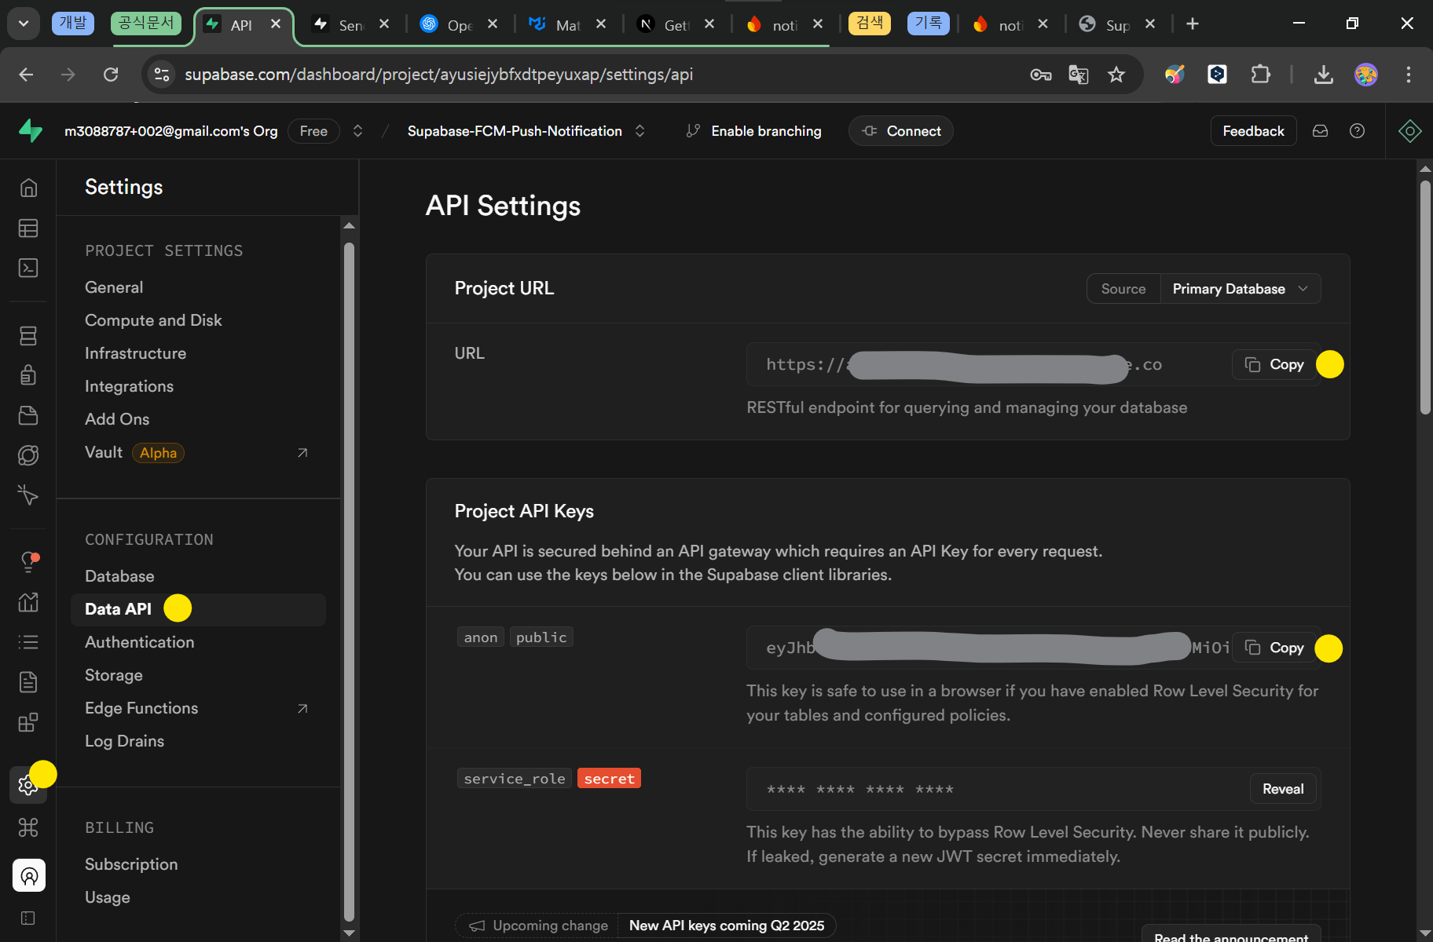This screenshot has height=942, width=1433.
Task: Open the Authentication lock icon
Action: (28, 375)
